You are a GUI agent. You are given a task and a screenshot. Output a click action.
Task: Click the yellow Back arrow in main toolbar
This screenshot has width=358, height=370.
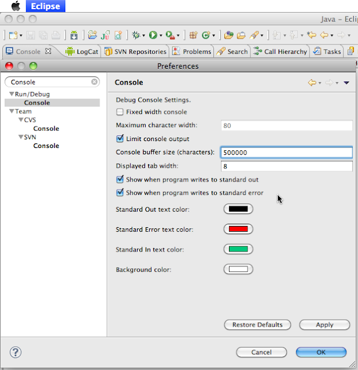[x=324, y=35]
